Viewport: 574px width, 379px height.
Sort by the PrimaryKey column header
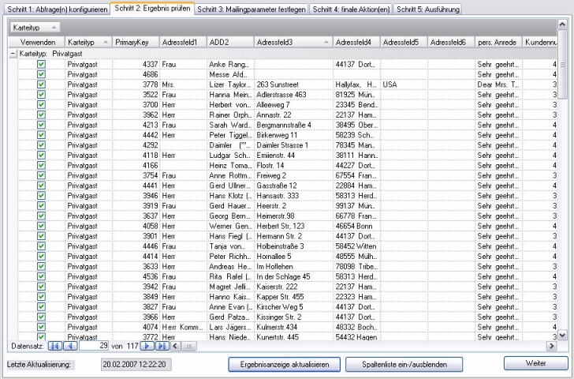[136, 42]
